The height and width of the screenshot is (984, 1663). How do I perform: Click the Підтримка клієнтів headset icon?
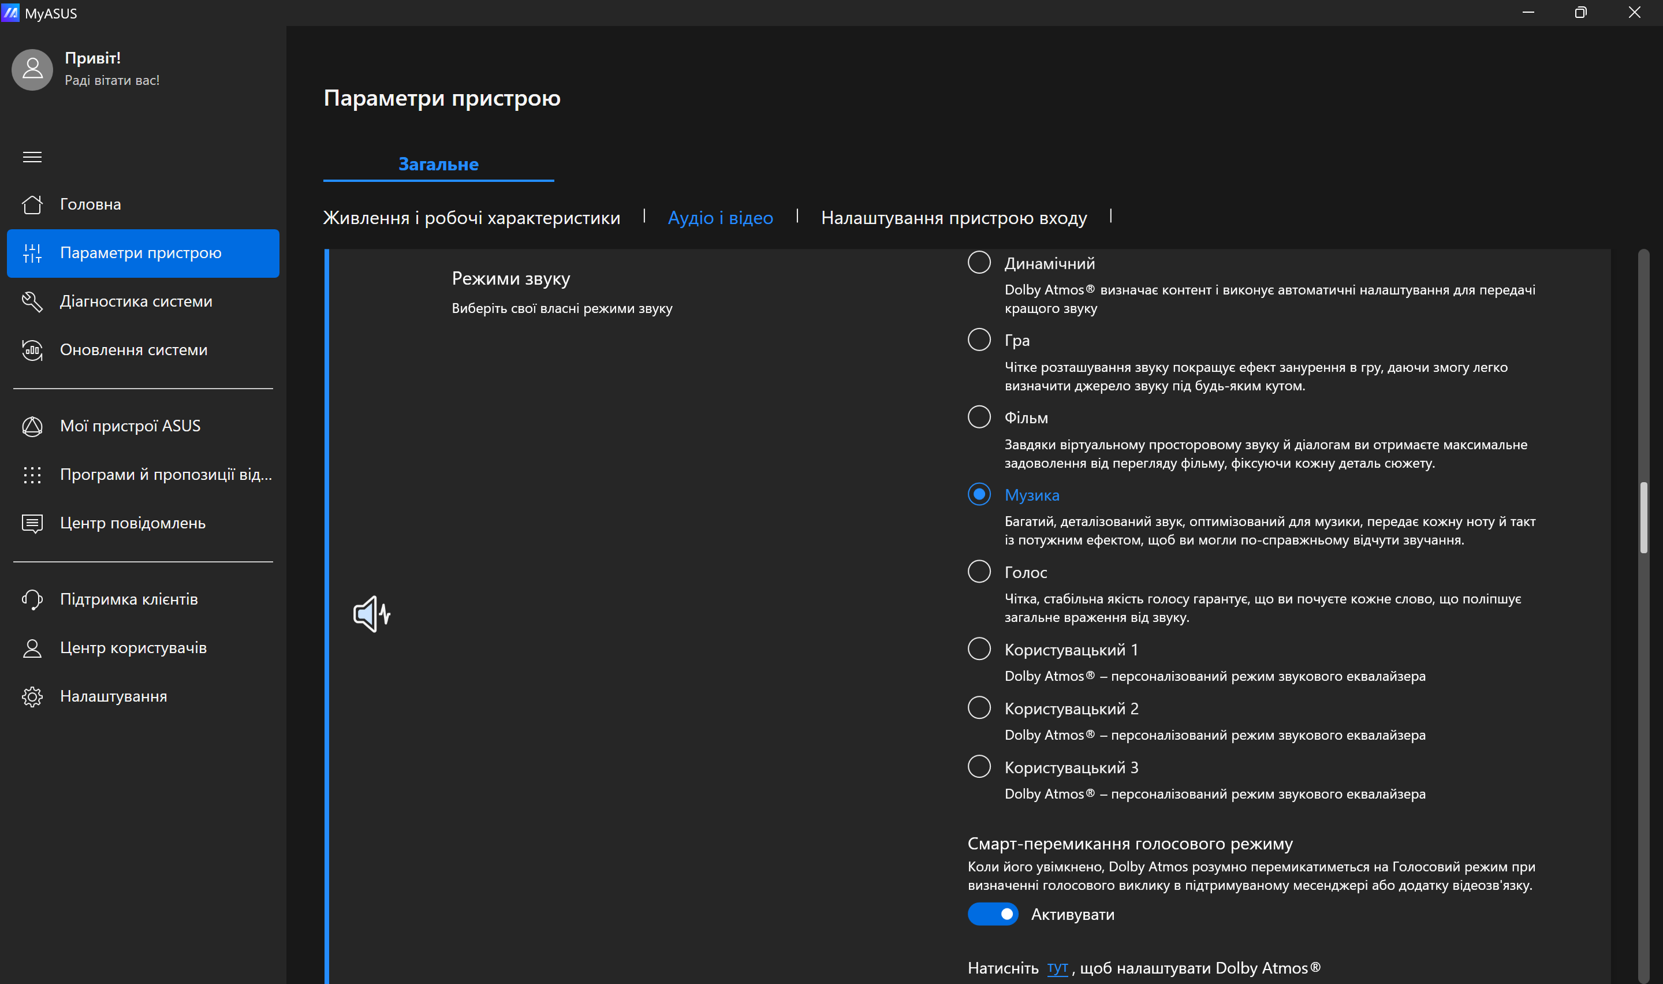[x=32, y=599]
